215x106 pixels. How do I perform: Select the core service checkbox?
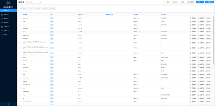20,32
